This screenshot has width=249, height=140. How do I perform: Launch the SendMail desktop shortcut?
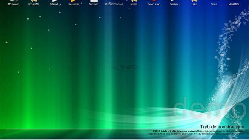174,3
